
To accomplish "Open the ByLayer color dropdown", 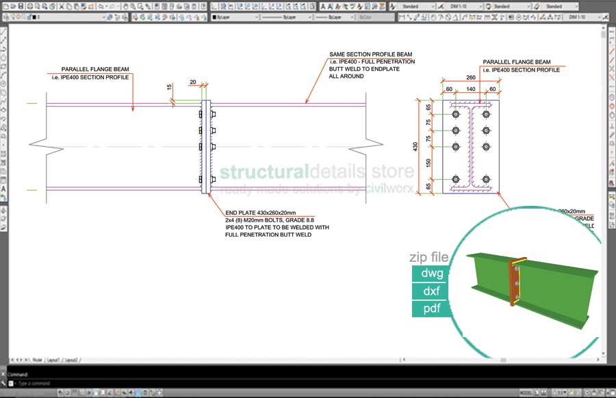I will (257, 18).
